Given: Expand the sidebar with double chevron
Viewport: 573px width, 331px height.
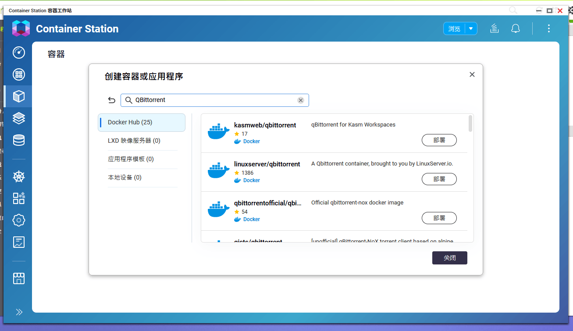Looking at the screenshot, I should [x=19, y=312].
